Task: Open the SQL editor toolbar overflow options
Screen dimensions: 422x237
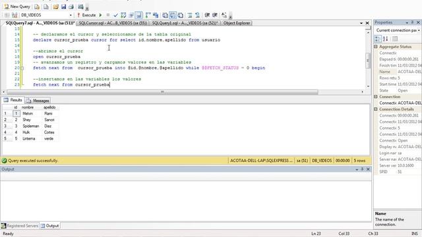Action: click(x=230, y=16)
